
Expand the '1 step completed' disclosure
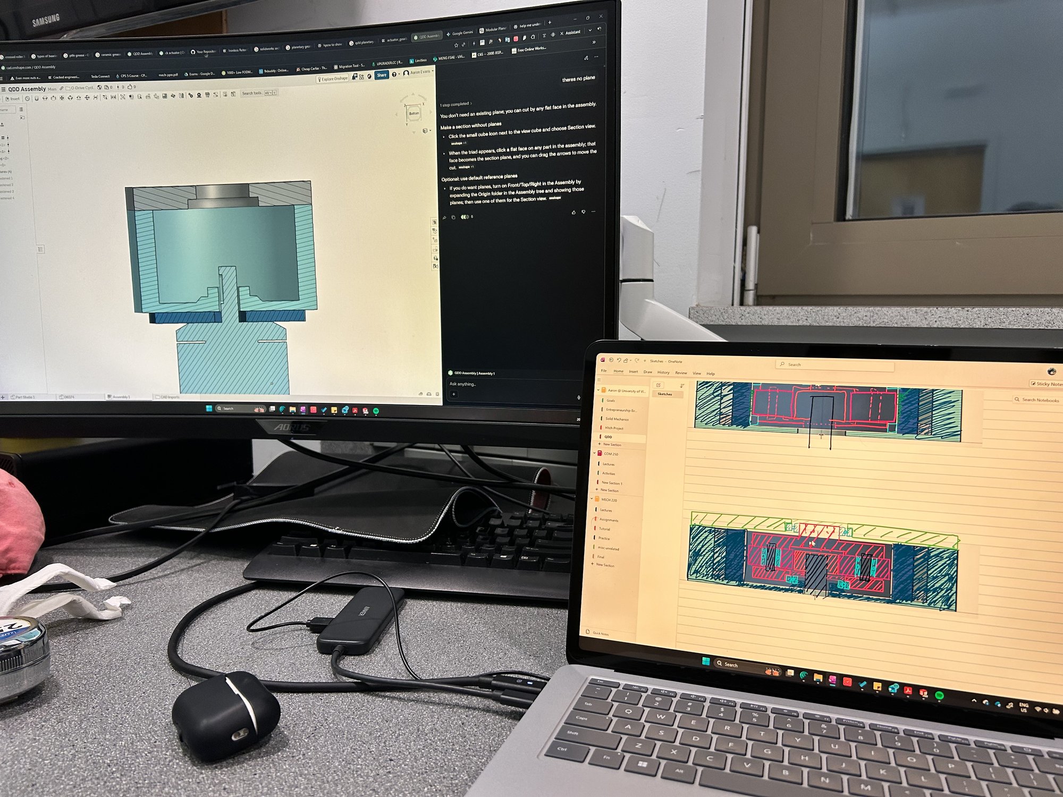click(455, 104)
